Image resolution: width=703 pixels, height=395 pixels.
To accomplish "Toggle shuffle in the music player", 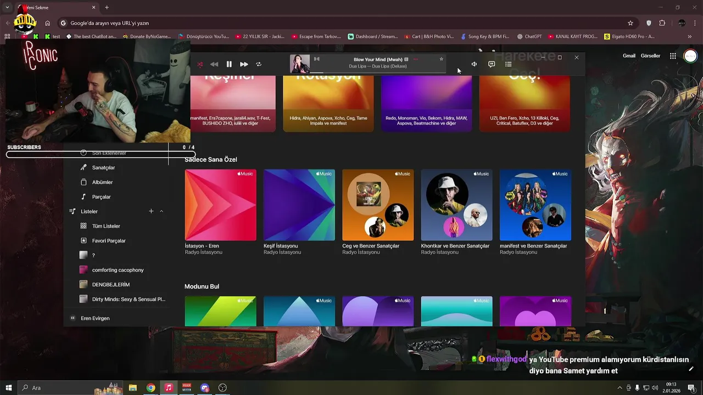I will (x=200, y=64).
